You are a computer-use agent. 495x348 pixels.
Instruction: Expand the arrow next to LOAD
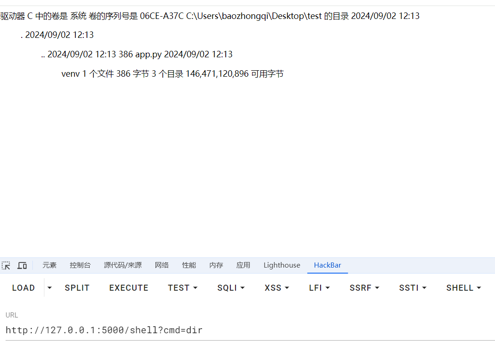[x=49, y=288]
